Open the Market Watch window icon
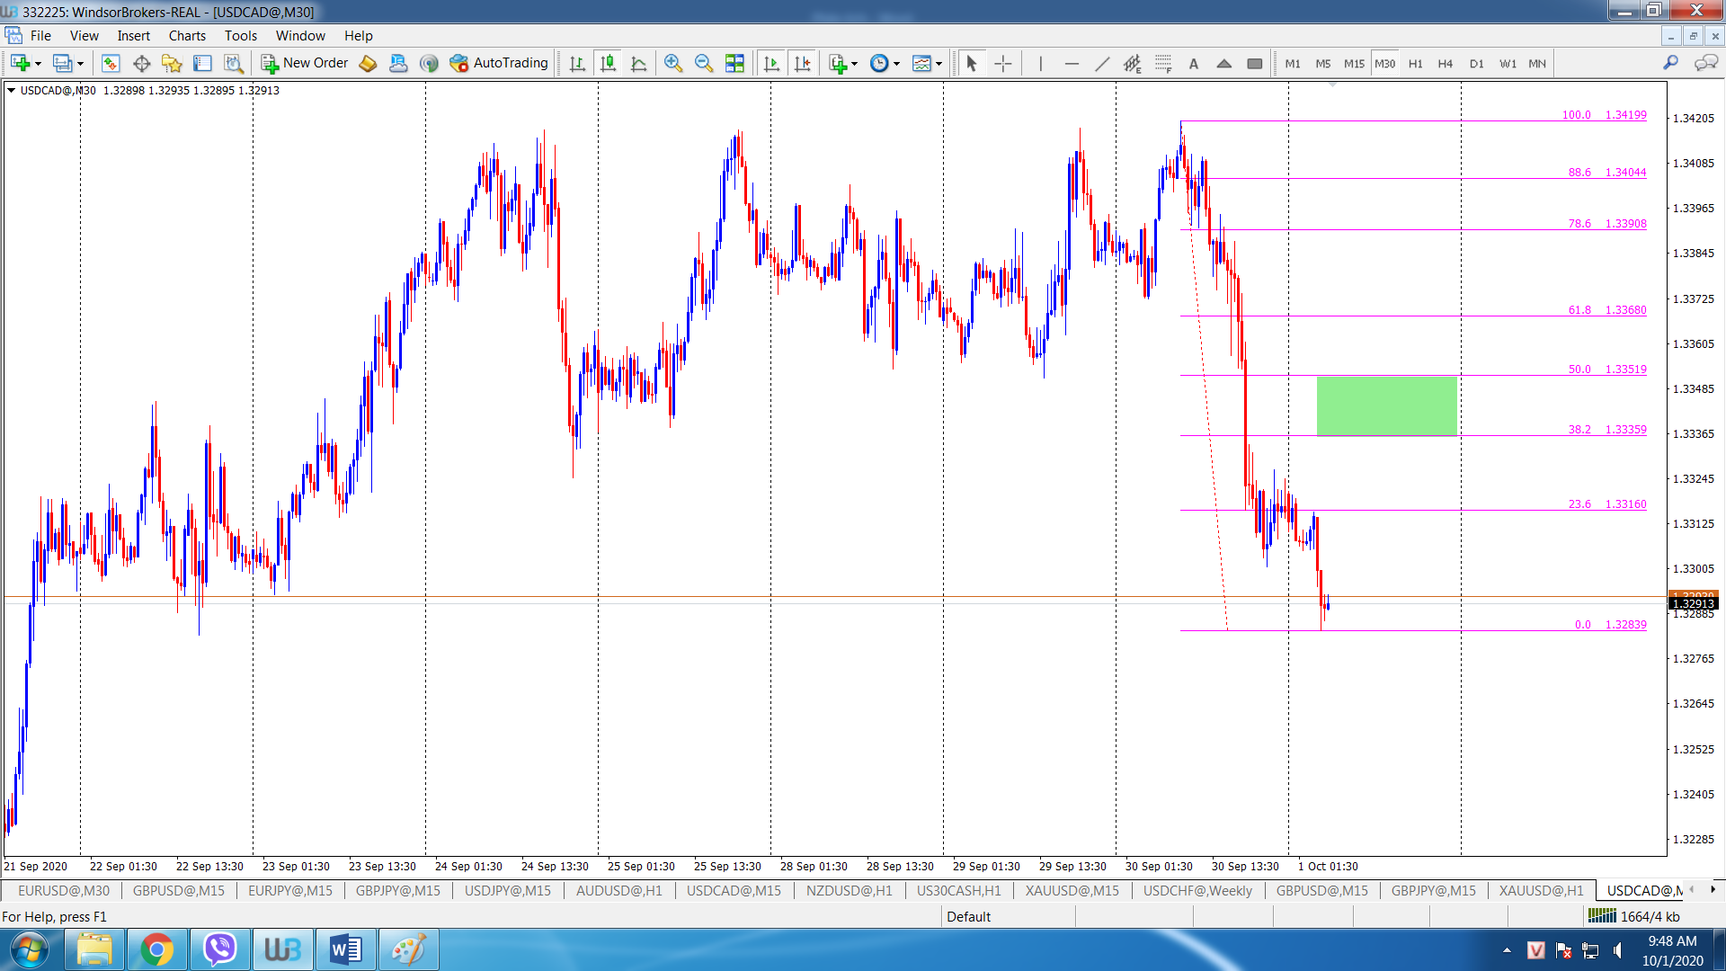This screenshot has width=1726, height=971. click(x=111, y=63)
